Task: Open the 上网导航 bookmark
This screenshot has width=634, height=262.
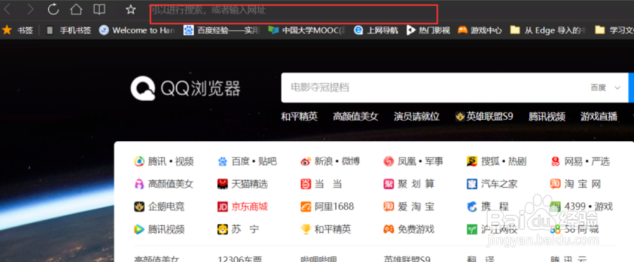Action: pos(376,30)
